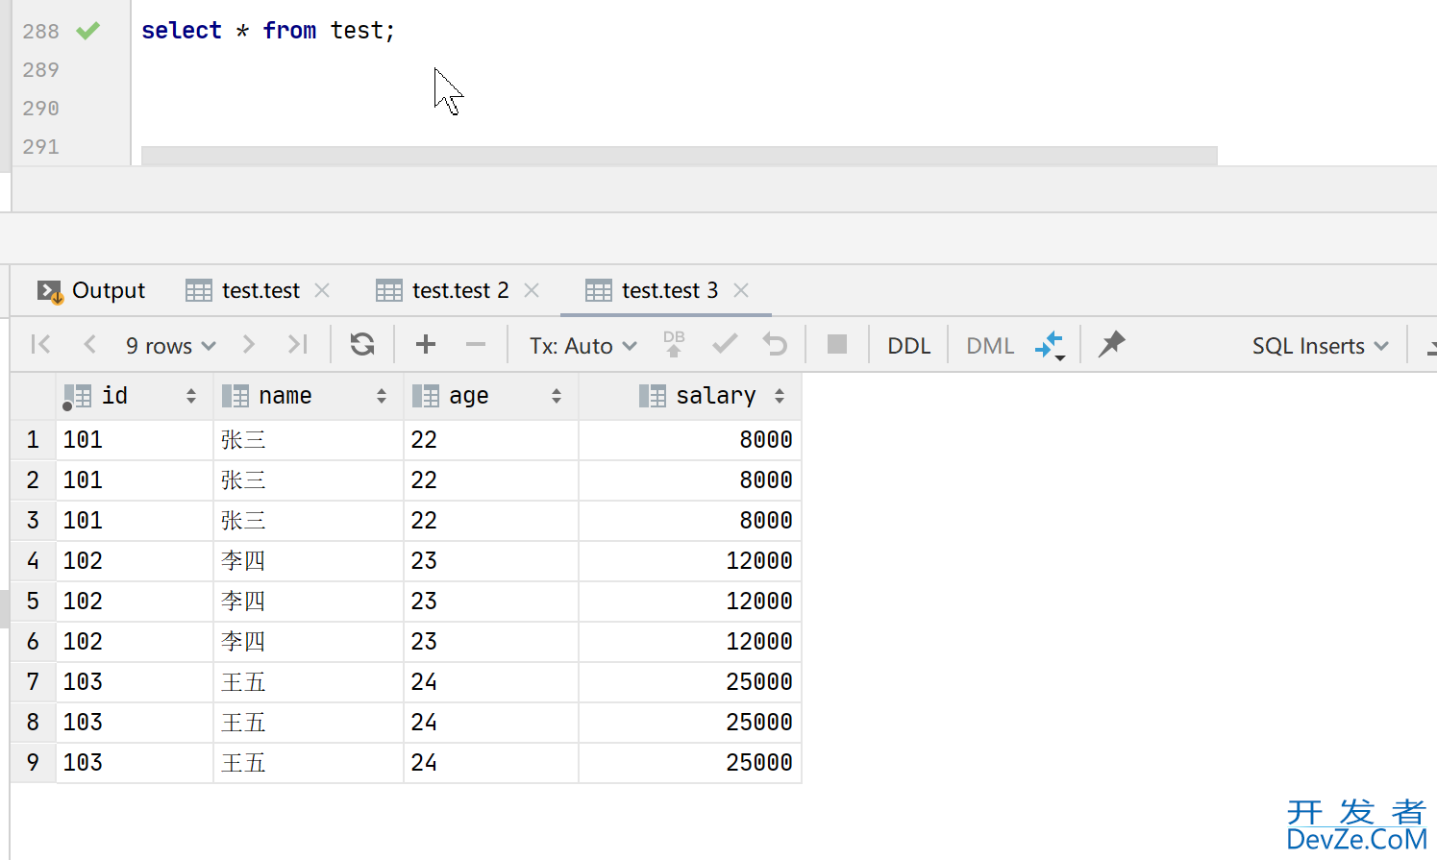
Task: Reload the result set data
Action: point(362,344)
